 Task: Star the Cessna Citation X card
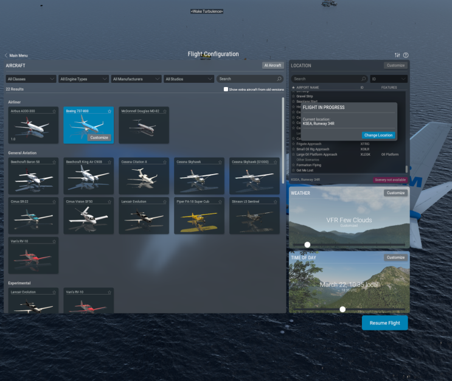(165, 162)
